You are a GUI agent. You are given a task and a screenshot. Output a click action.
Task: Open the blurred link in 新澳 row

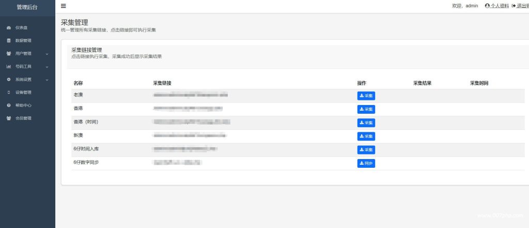tap(190, 135)
